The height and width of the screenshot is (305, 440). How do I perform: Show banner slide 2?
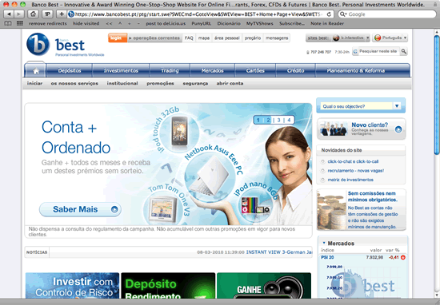point(268,120)
